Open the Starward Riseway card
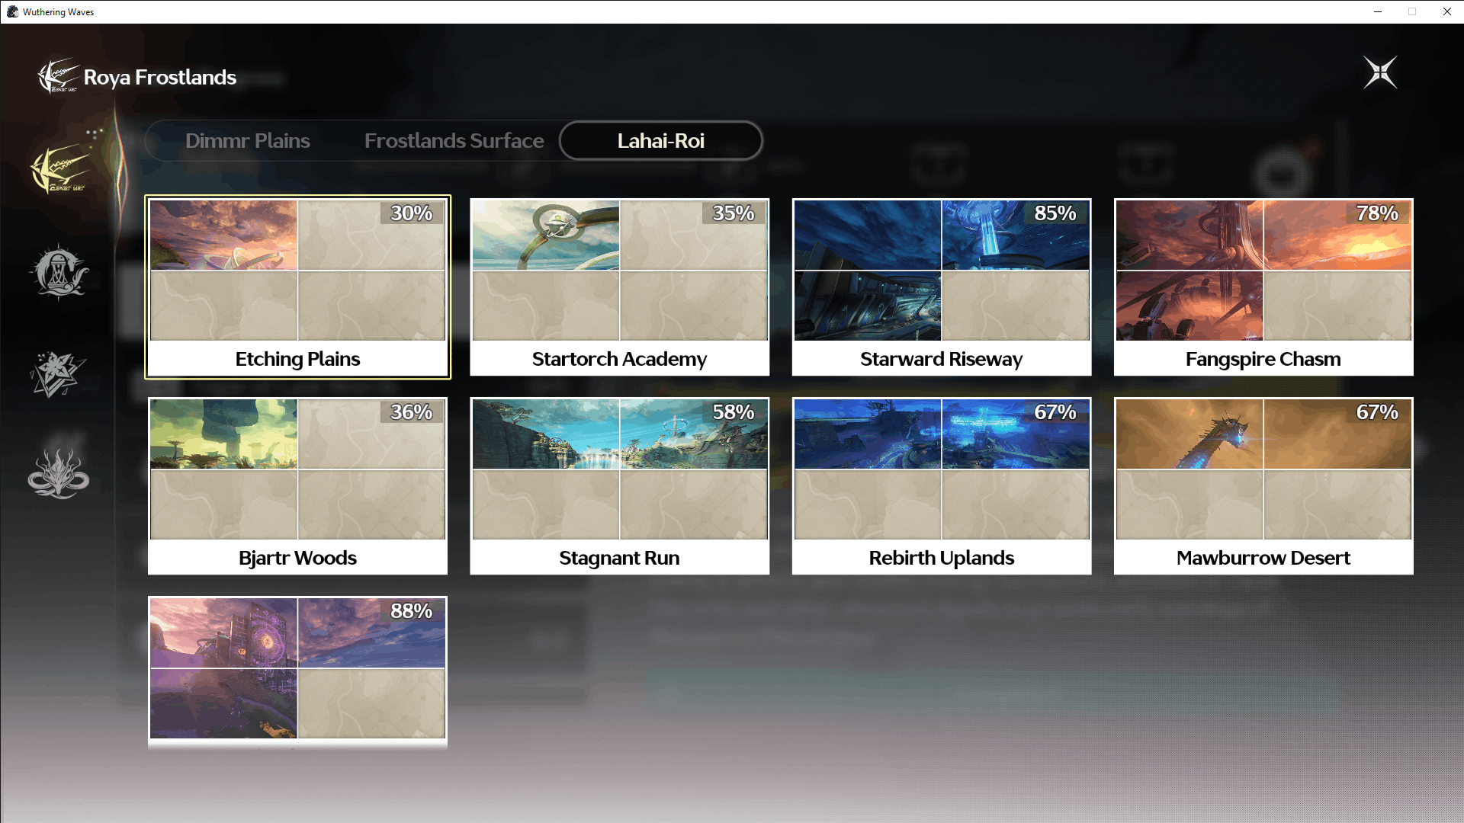The height and width of the screenshot is (823, 1464). click(x=941, y=287)
